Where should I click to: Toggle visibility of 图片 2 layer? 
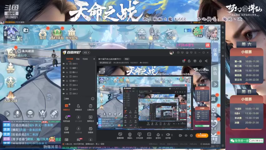(64, 72)
